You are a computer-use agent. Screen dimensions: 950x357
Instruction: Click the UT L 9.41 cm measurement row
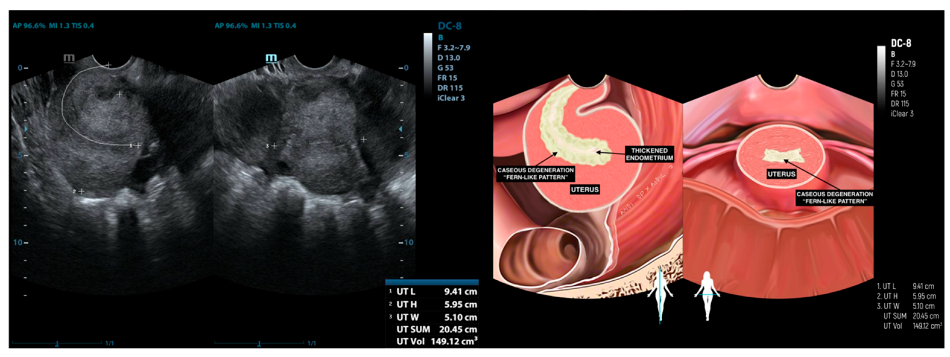(x=433, y=292)
